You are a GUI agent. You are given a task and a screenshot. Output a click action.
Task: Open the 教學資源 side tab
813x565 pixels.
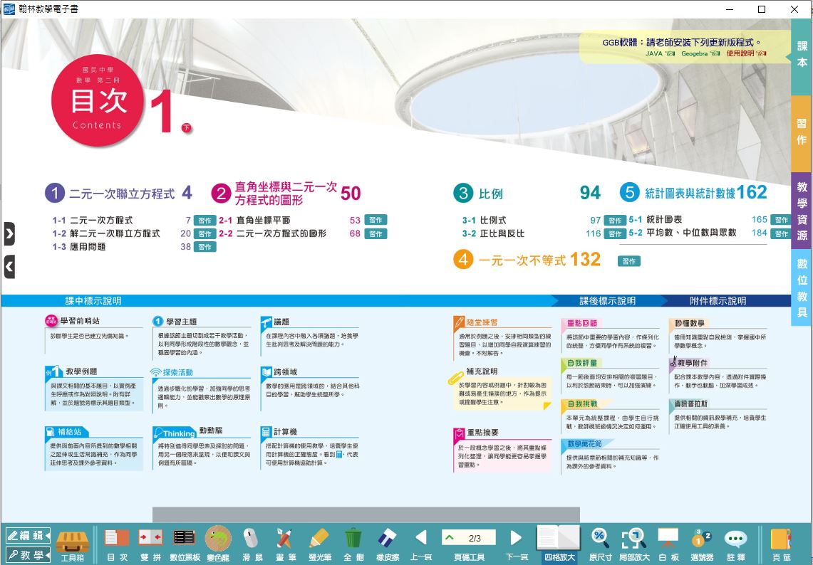pos(802,211)
